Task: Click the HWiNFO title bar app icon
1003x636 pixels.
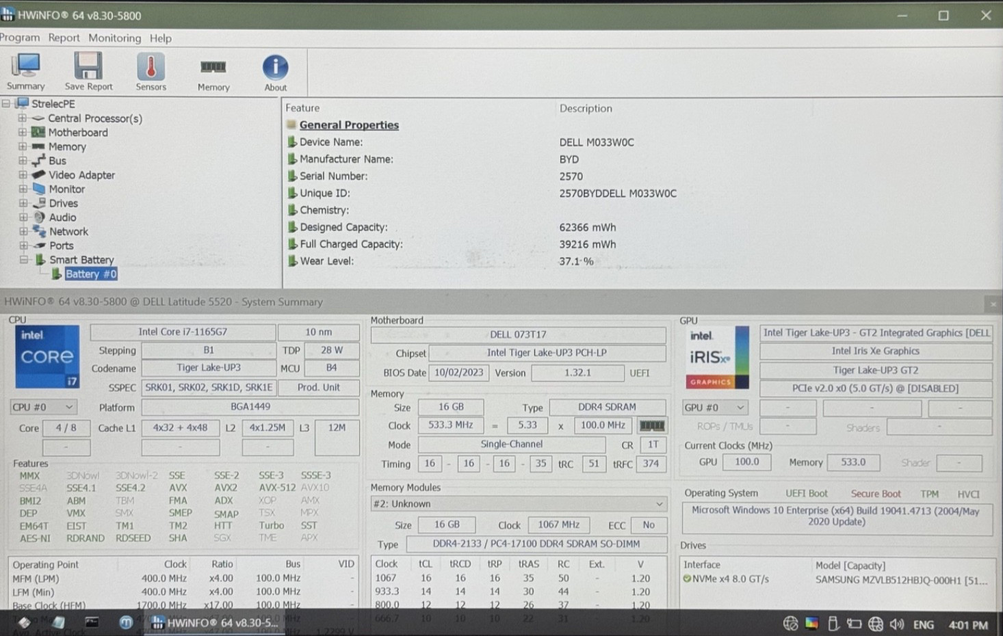Action: 8,14
